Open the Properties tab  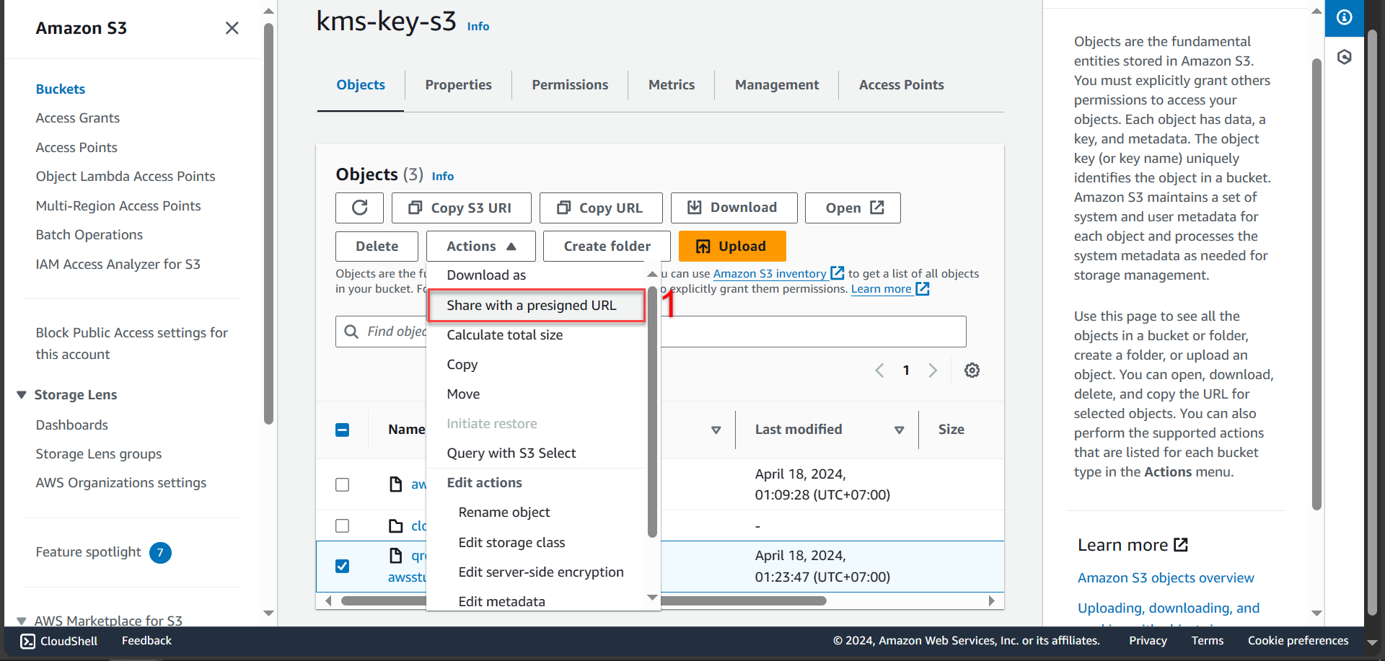tap(458, 84)
